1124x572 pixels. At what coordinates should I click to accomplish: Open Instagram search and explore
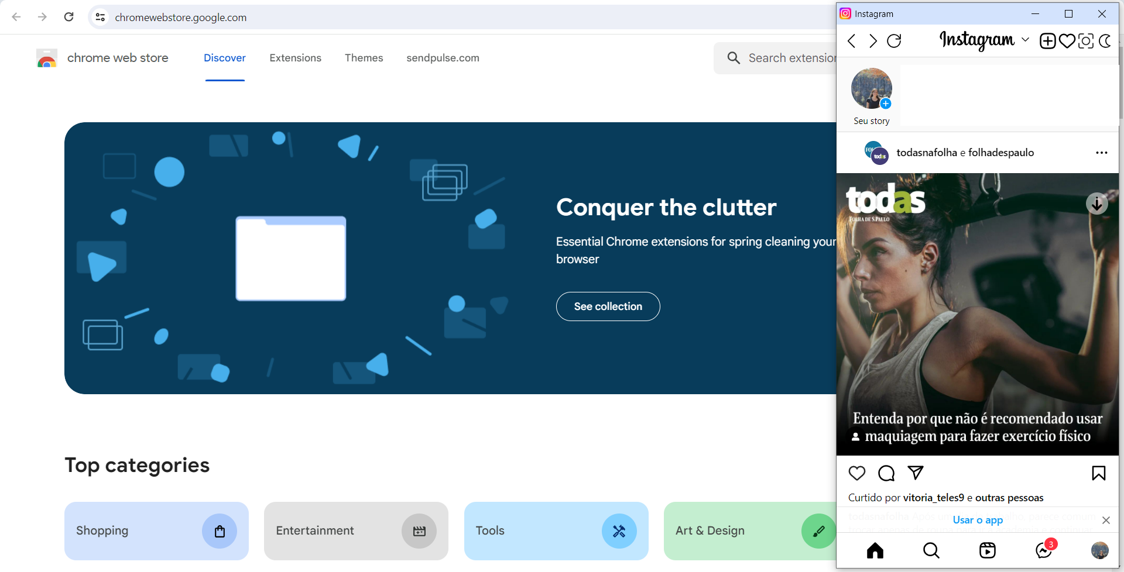point(931,550)
